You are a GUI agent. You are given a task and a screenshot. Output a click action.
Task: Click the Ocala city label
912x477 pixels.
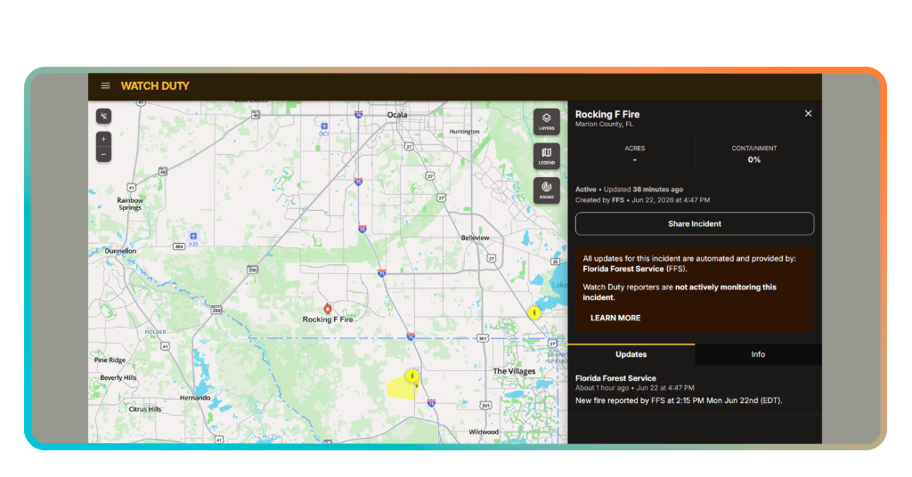[x=397, y=115]
